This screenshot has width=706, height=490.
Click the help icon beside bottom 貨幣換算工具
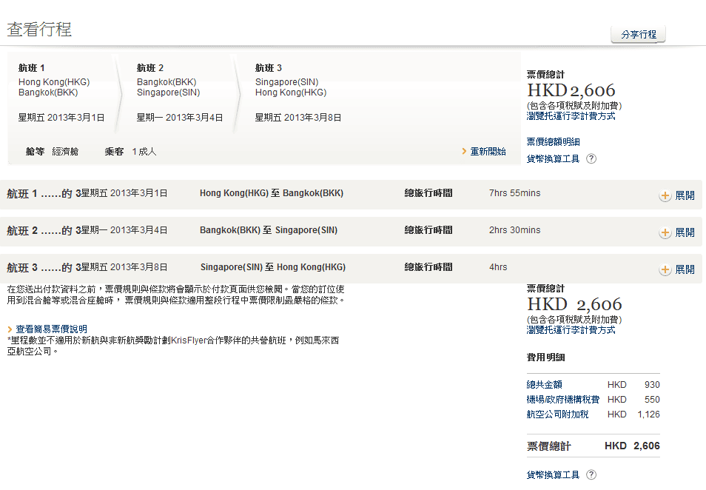[x=591, y=474]
